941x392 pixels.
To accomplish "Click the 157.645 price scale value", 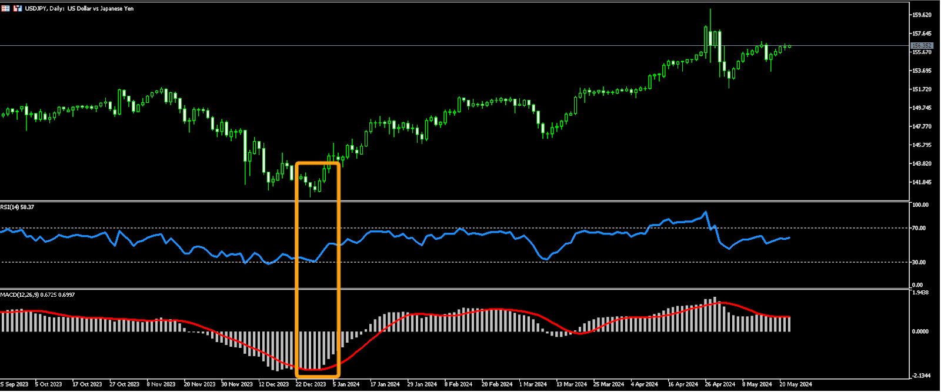I will pyautogui.click(x=922, y=33).
